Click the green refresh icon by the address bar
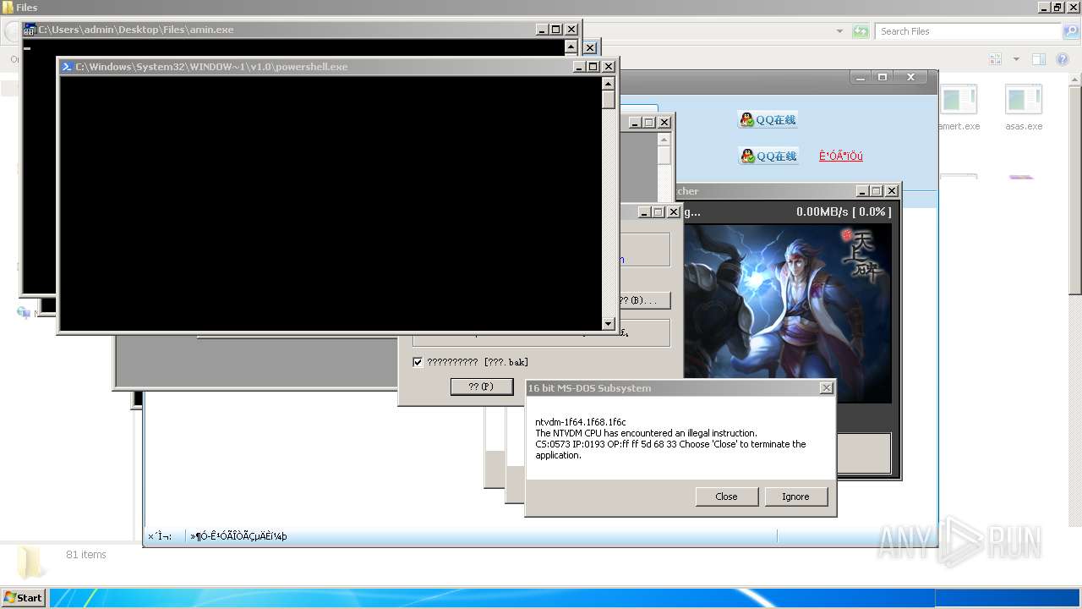Image resolution: width=1082 pixels, height=609 pixels. pyautogui.click(x=861, y=31)
